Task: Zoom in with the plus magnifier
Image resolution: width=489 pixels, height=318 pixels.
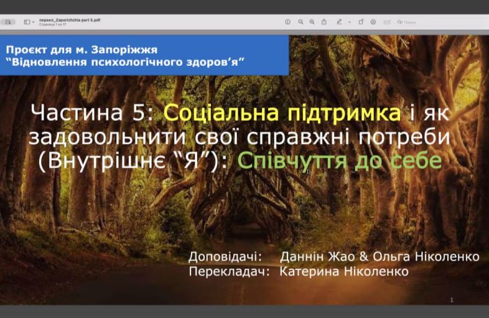Action: [312, 22]
